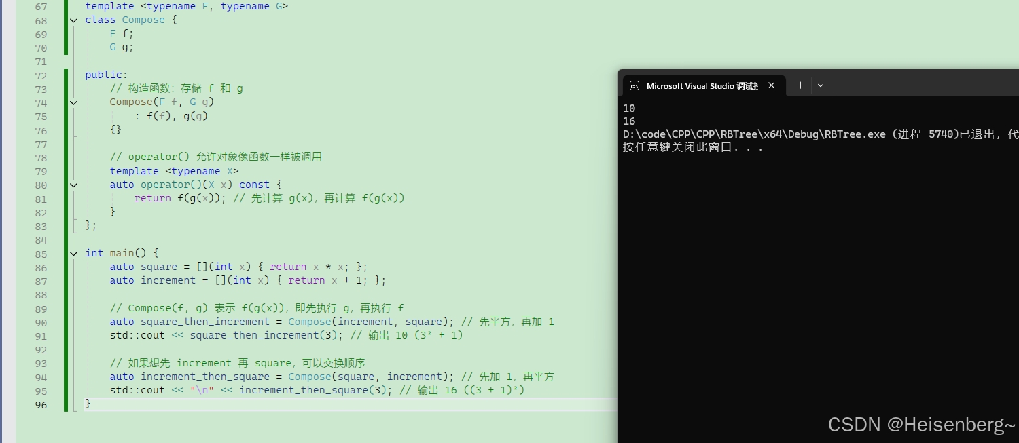This screenshot has height=443, width=1019.
Task: Click the RBTree.exe path line in console
Action: (x=821, y=134)
